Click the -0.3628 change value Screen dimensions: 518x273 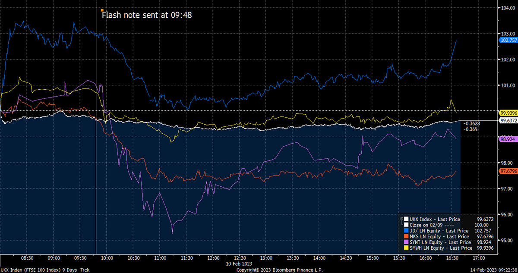tap(471, 124)
